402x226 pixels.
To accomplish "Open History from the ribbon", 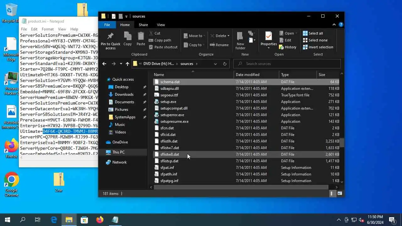I will (x=288, y=47).
